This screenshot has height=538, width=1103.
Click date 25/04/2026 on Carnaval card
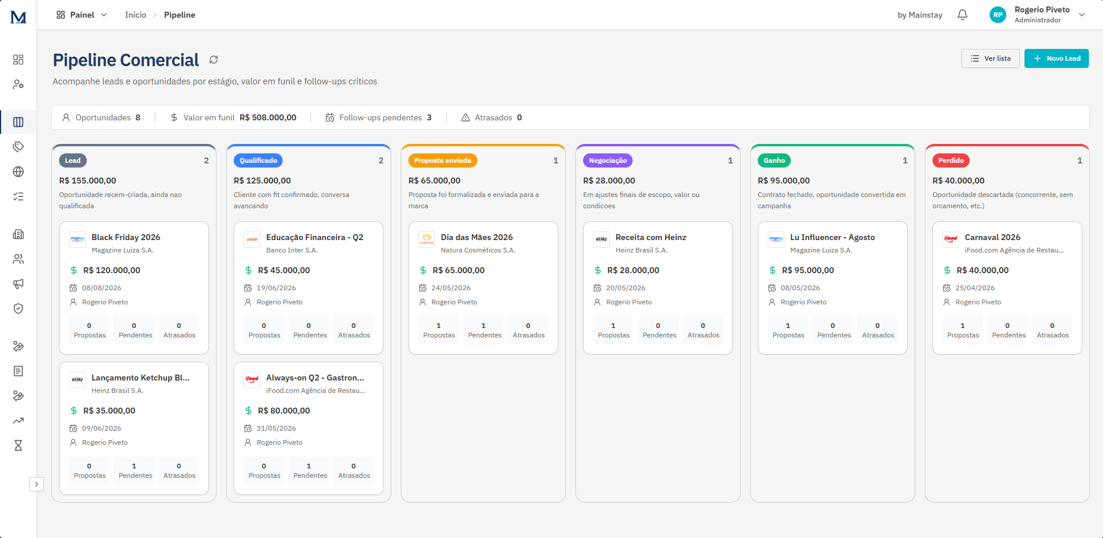[975, 288]
